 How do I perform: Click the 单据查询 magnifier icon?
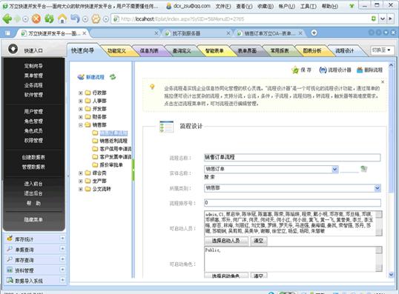pos(10,249)
